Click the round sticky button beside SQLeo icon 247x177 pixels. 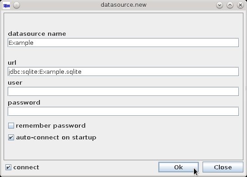[16, 5]
